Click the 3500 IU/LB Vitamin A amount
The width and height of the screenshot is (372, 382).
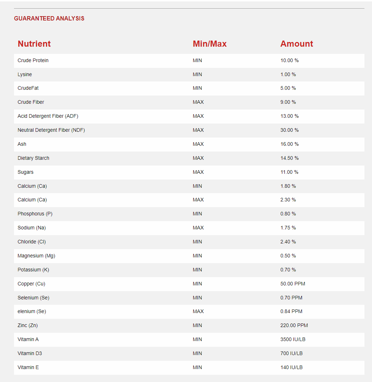pos(293,339)
